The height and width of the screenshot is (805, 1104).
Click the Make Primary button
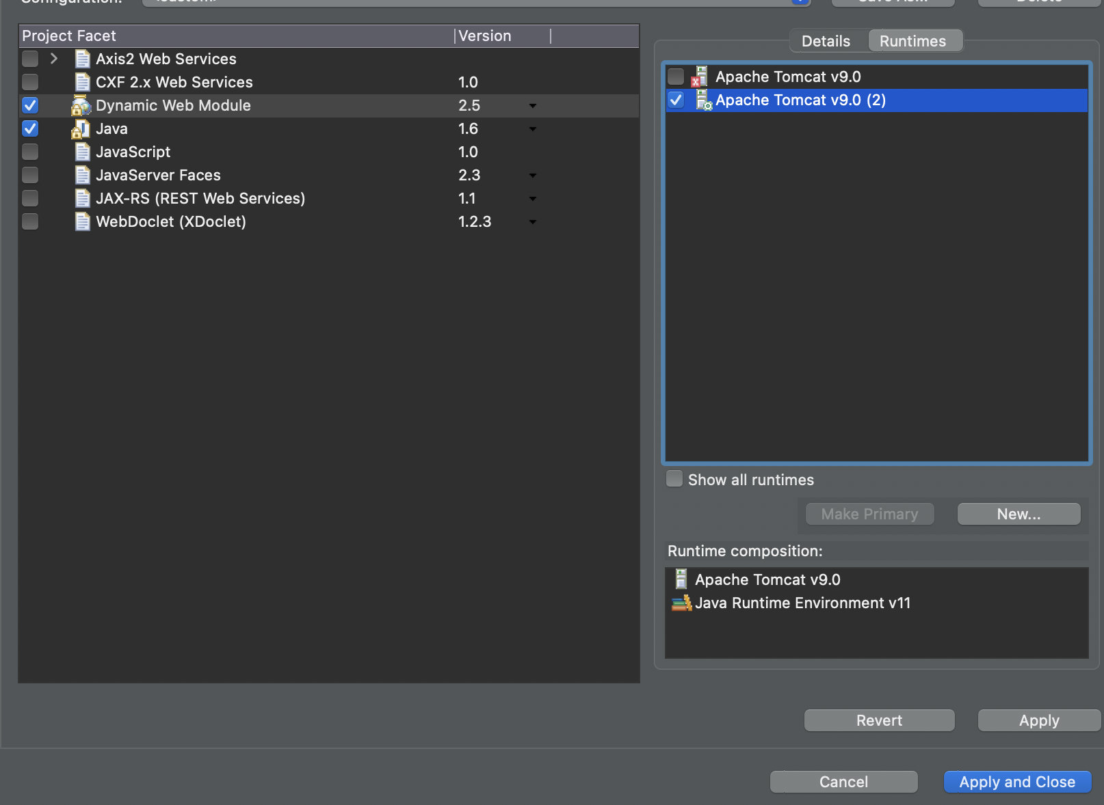click(869, 514)
